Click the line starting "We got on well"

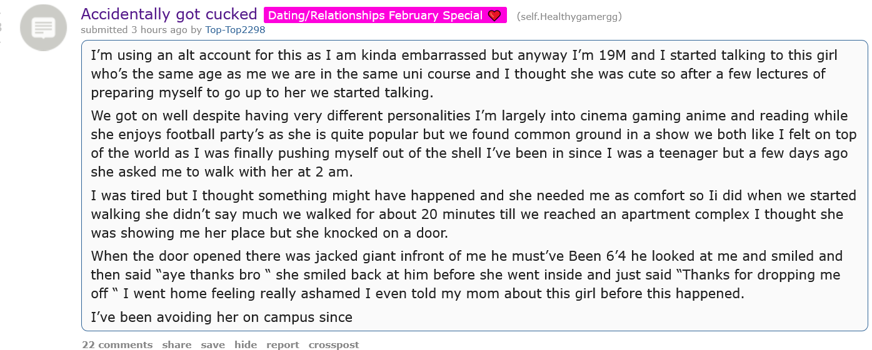point(469,116)
